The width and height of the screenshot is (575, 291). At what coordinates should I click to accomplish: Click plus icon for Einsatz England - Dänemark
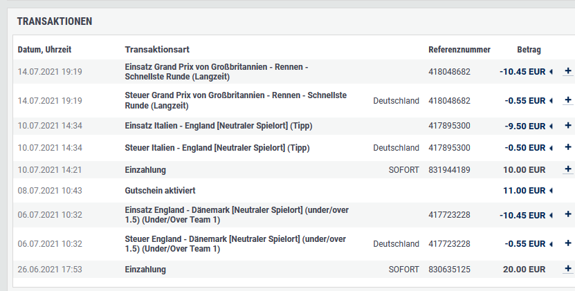click(x=567, y=214)
